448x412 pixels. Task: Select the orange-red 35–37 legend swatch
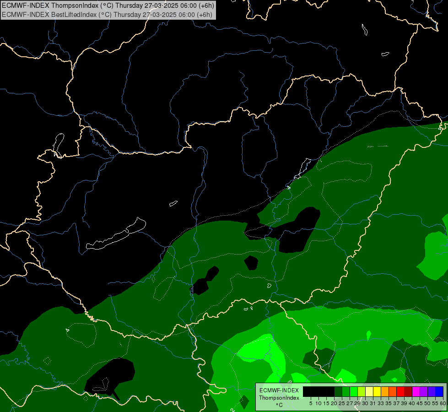coord(393,391)
